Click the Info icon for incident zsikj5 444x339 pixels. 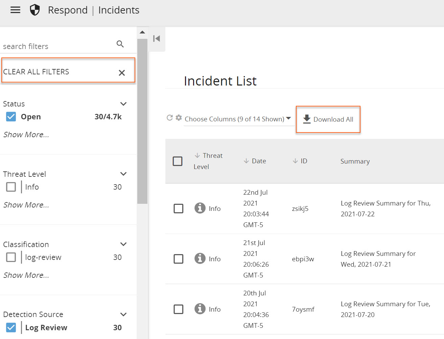[x=200, y=208]
